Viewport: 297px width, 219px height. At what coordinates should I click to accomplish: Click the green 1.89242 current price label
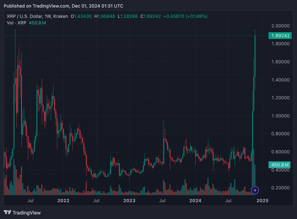[280, 36]
